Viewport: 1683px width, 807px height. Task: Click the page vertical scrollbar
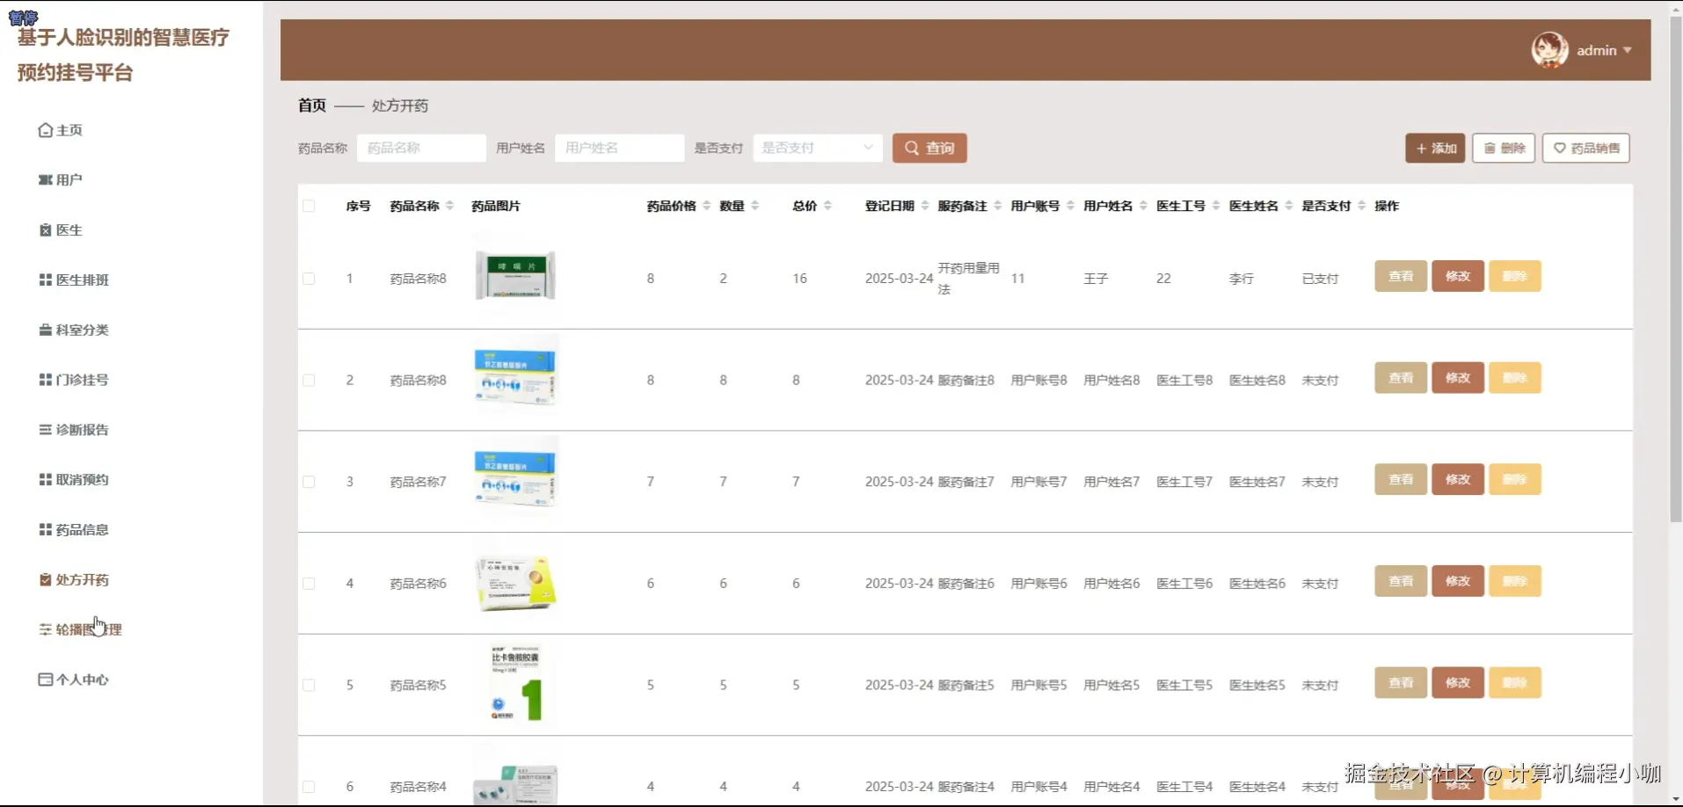1675,268
